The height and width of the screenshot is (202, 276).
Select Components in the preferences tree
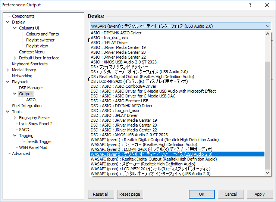tap(23, 16)
